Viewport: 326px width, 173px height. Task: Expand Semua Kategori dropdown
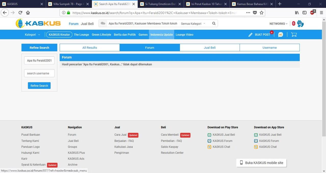point(193,24)
